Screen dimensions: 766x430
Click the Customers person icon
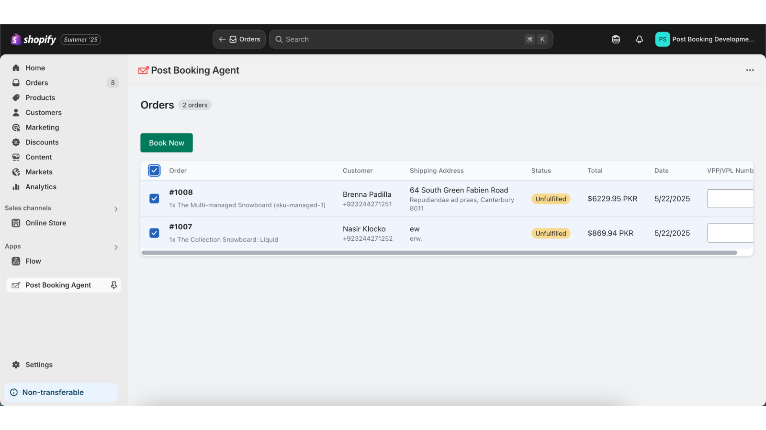tap(16, 112)
